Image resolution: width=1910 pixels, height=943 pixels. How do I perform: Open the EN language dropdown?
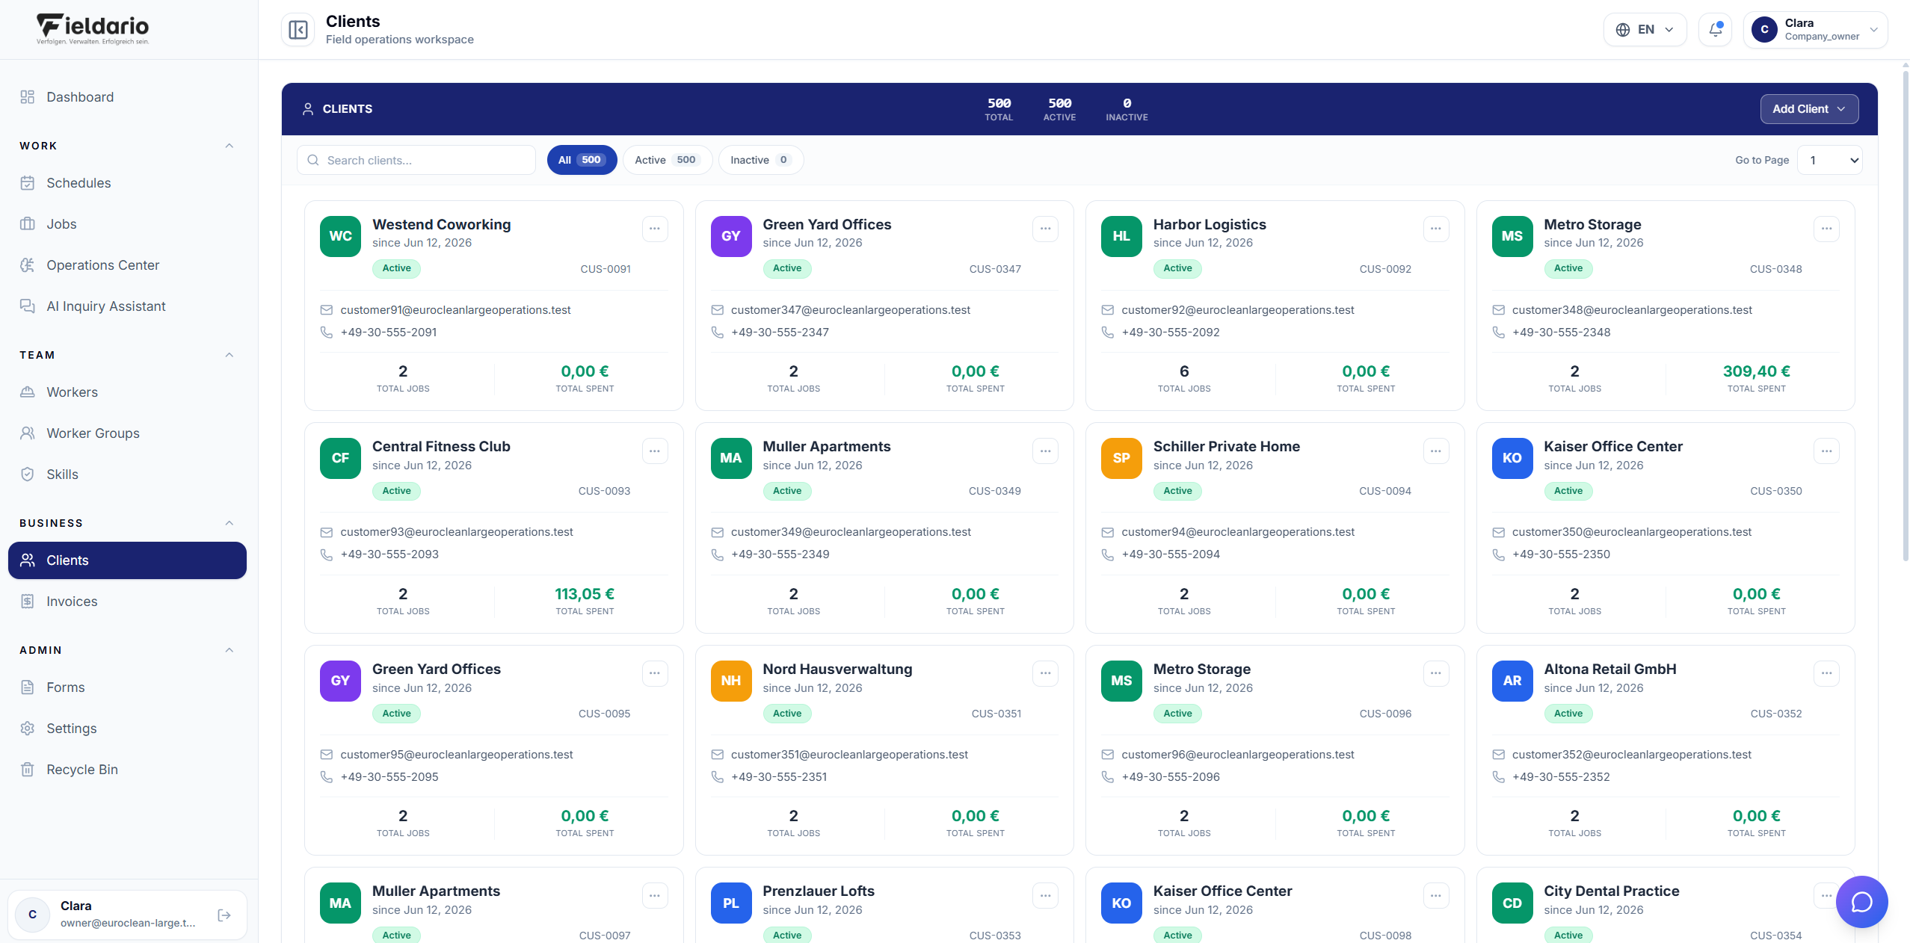point(1645,30)
